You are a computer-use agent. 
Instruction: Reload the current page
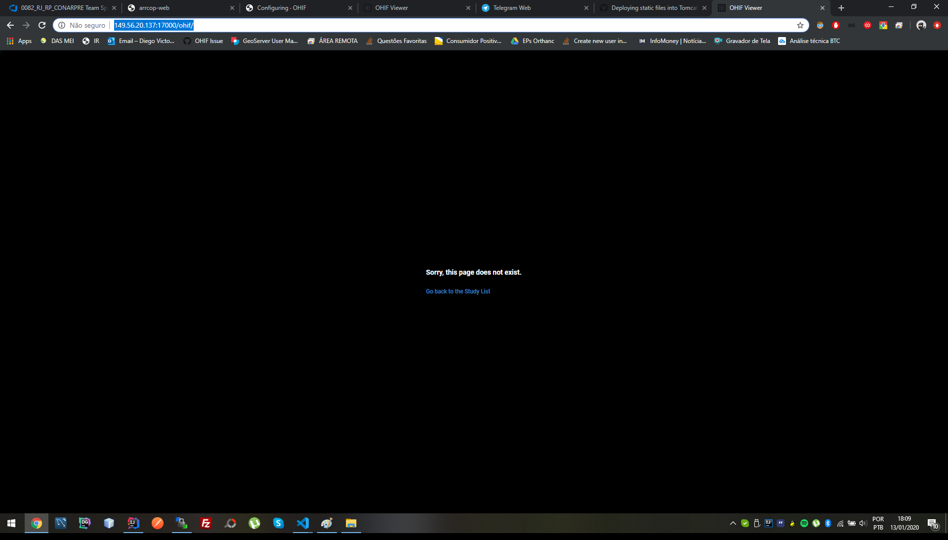[x=42, y=25]
